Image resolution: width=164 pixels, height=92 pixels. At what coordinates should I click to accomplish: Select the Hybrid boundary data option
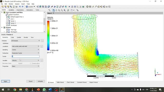click(x=17, y=63)
